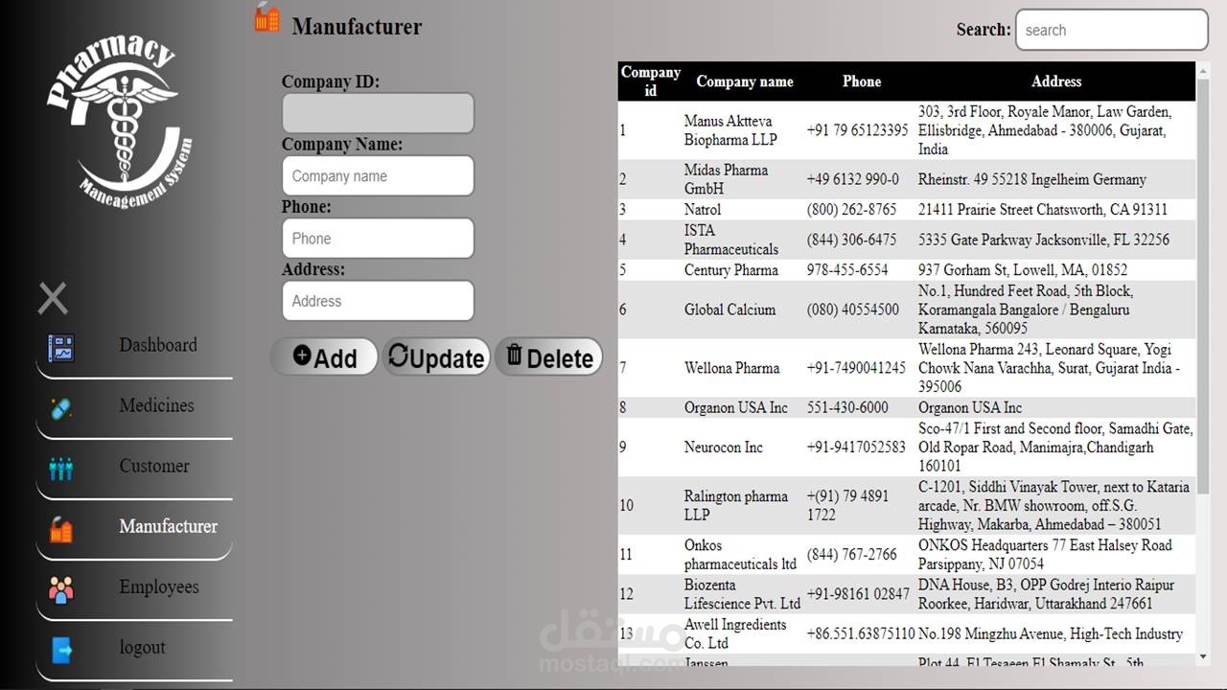Select the Organon USA Inc company name
The width and height of the screenshot is (1227, 690).
(x=736, y=407)
